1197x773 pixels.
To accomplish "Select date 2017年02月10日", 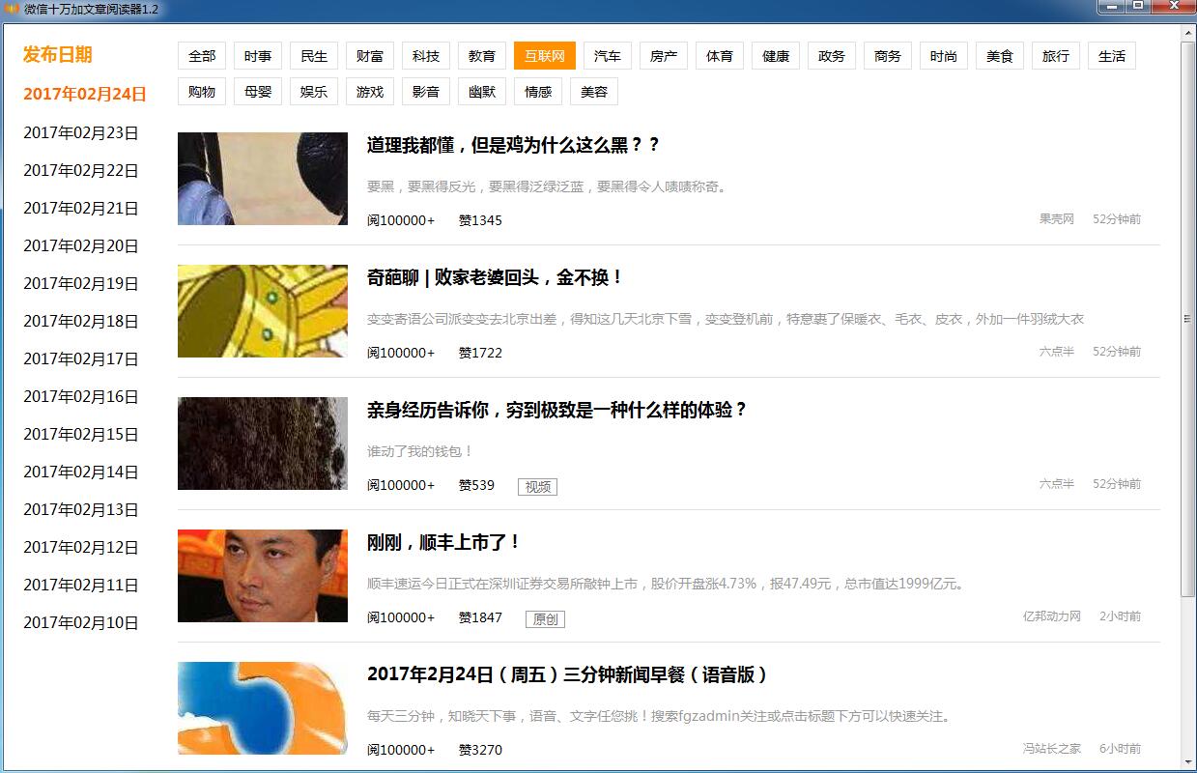I will pyautogui.click(x=81, y=623).
